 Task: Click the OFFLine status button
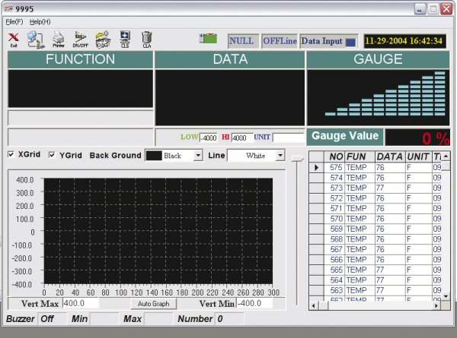tap(279, 41)
